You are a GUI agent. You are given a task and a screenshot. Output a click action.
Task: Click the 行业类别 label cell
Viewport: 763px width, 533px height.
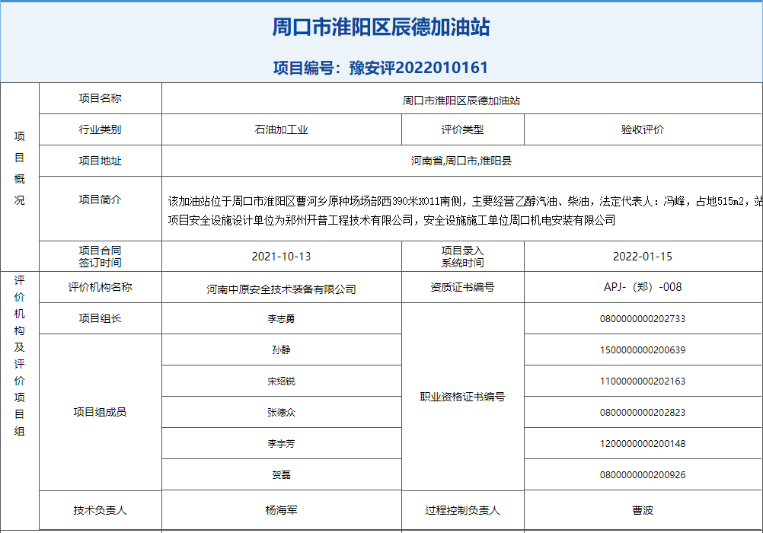click(x=101, y=129)
